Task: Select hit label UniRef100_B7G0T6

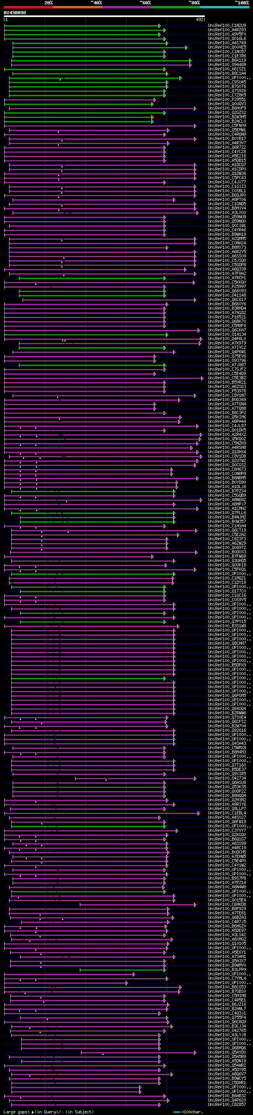Action: click(x=227, y=86)
